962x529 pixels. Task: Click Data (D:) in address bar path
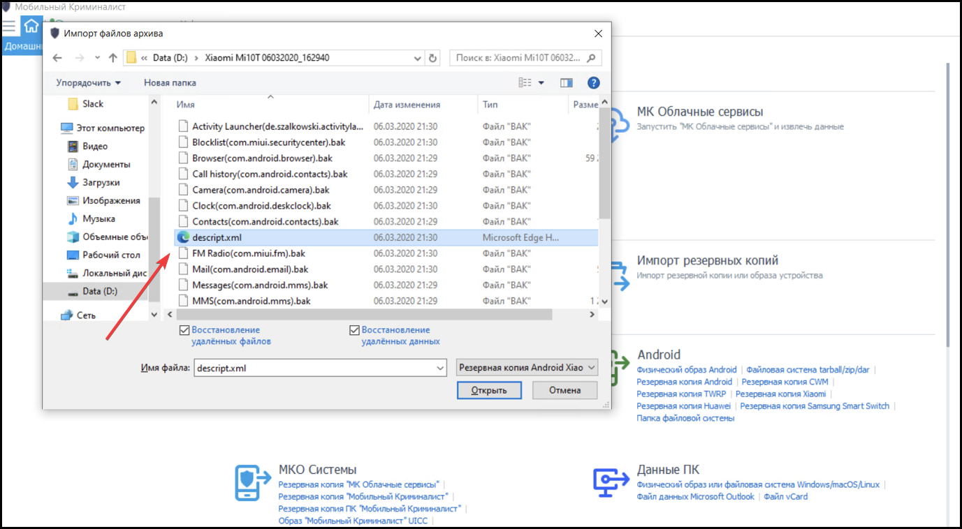171,58
